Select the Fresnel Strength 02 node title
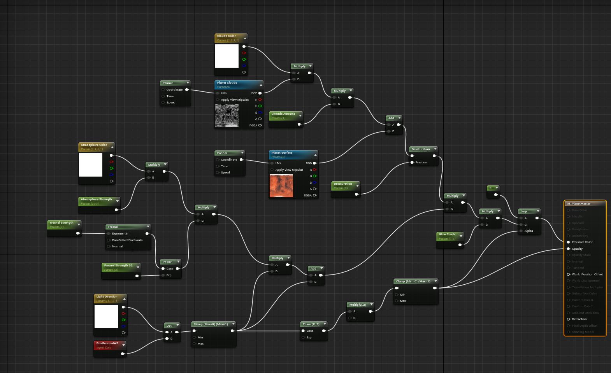 pyautogui.click(x=118, y=266)
